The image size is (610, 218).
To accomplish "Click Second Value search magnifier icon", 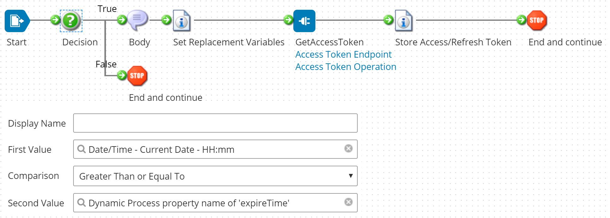I will [x=81, y=203].
